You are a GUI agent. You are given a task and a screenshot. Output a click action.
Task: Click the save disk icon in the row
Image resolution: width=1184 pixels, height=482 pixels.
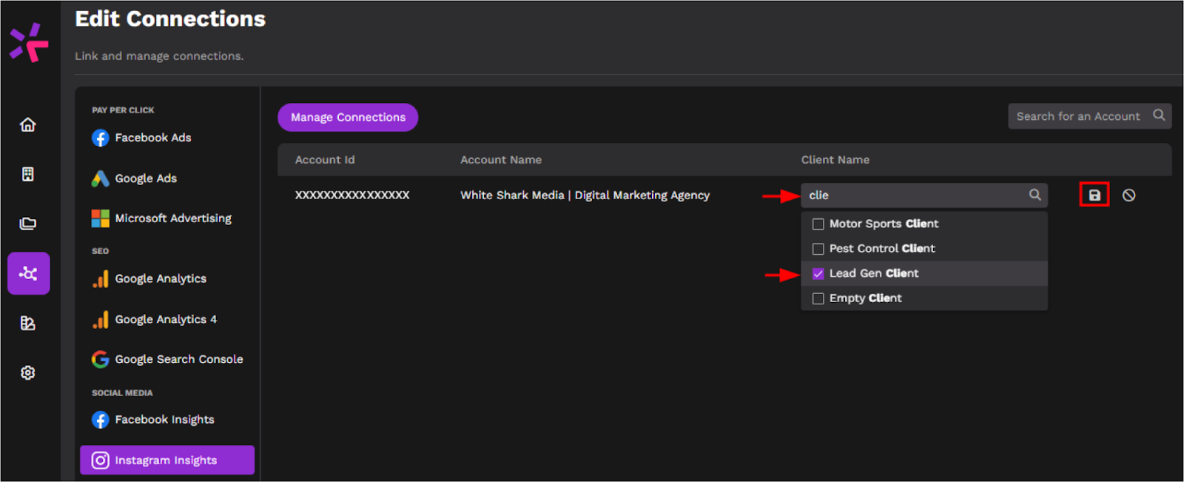1094,195
